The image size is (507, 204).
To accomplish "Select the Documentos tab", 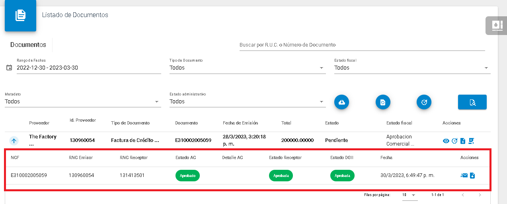I will 28,45.
